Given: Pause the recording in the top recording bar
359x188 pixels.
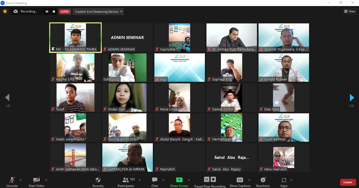Looking at the screenshot, I should [47, 12].
